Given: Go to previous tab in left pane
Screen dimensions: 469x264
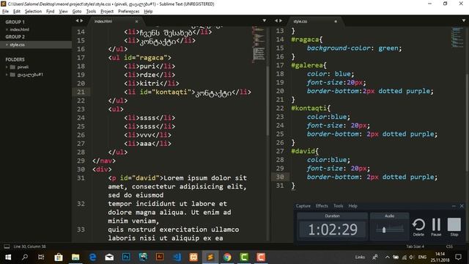Looking at the screenshot, I should point(77,21).
